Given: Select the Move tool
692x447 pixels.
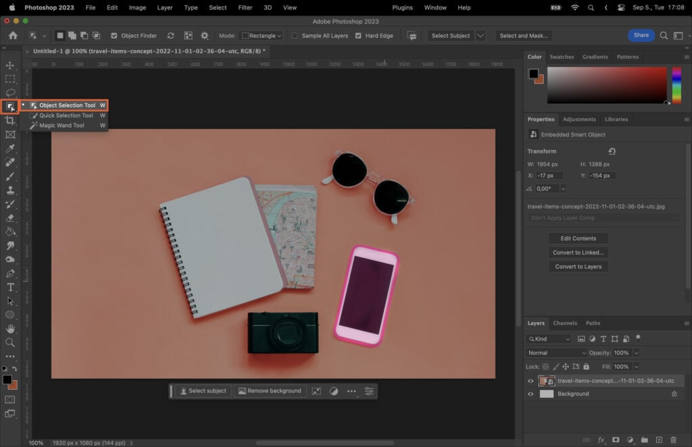Looking at the screenshot, I should (x=10, y=65).
